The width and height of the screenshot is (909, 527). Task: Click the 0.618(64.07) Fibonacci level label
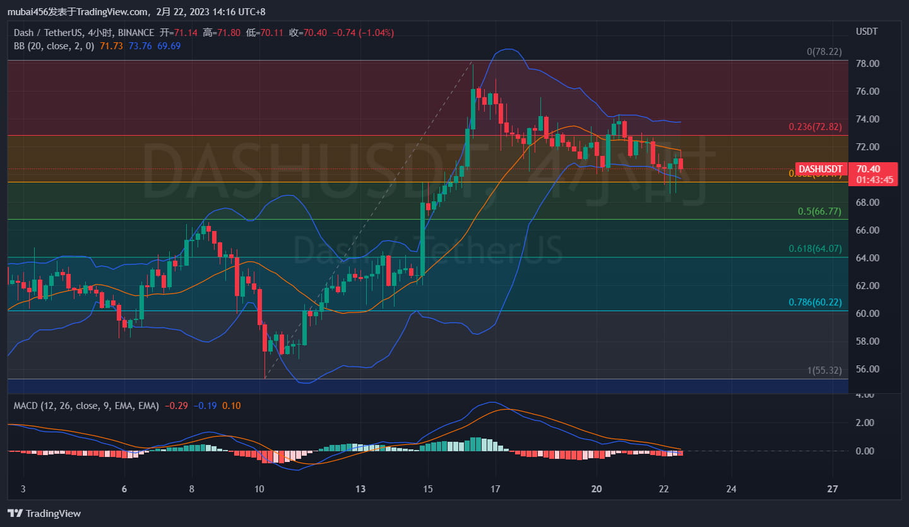point(814,249)
